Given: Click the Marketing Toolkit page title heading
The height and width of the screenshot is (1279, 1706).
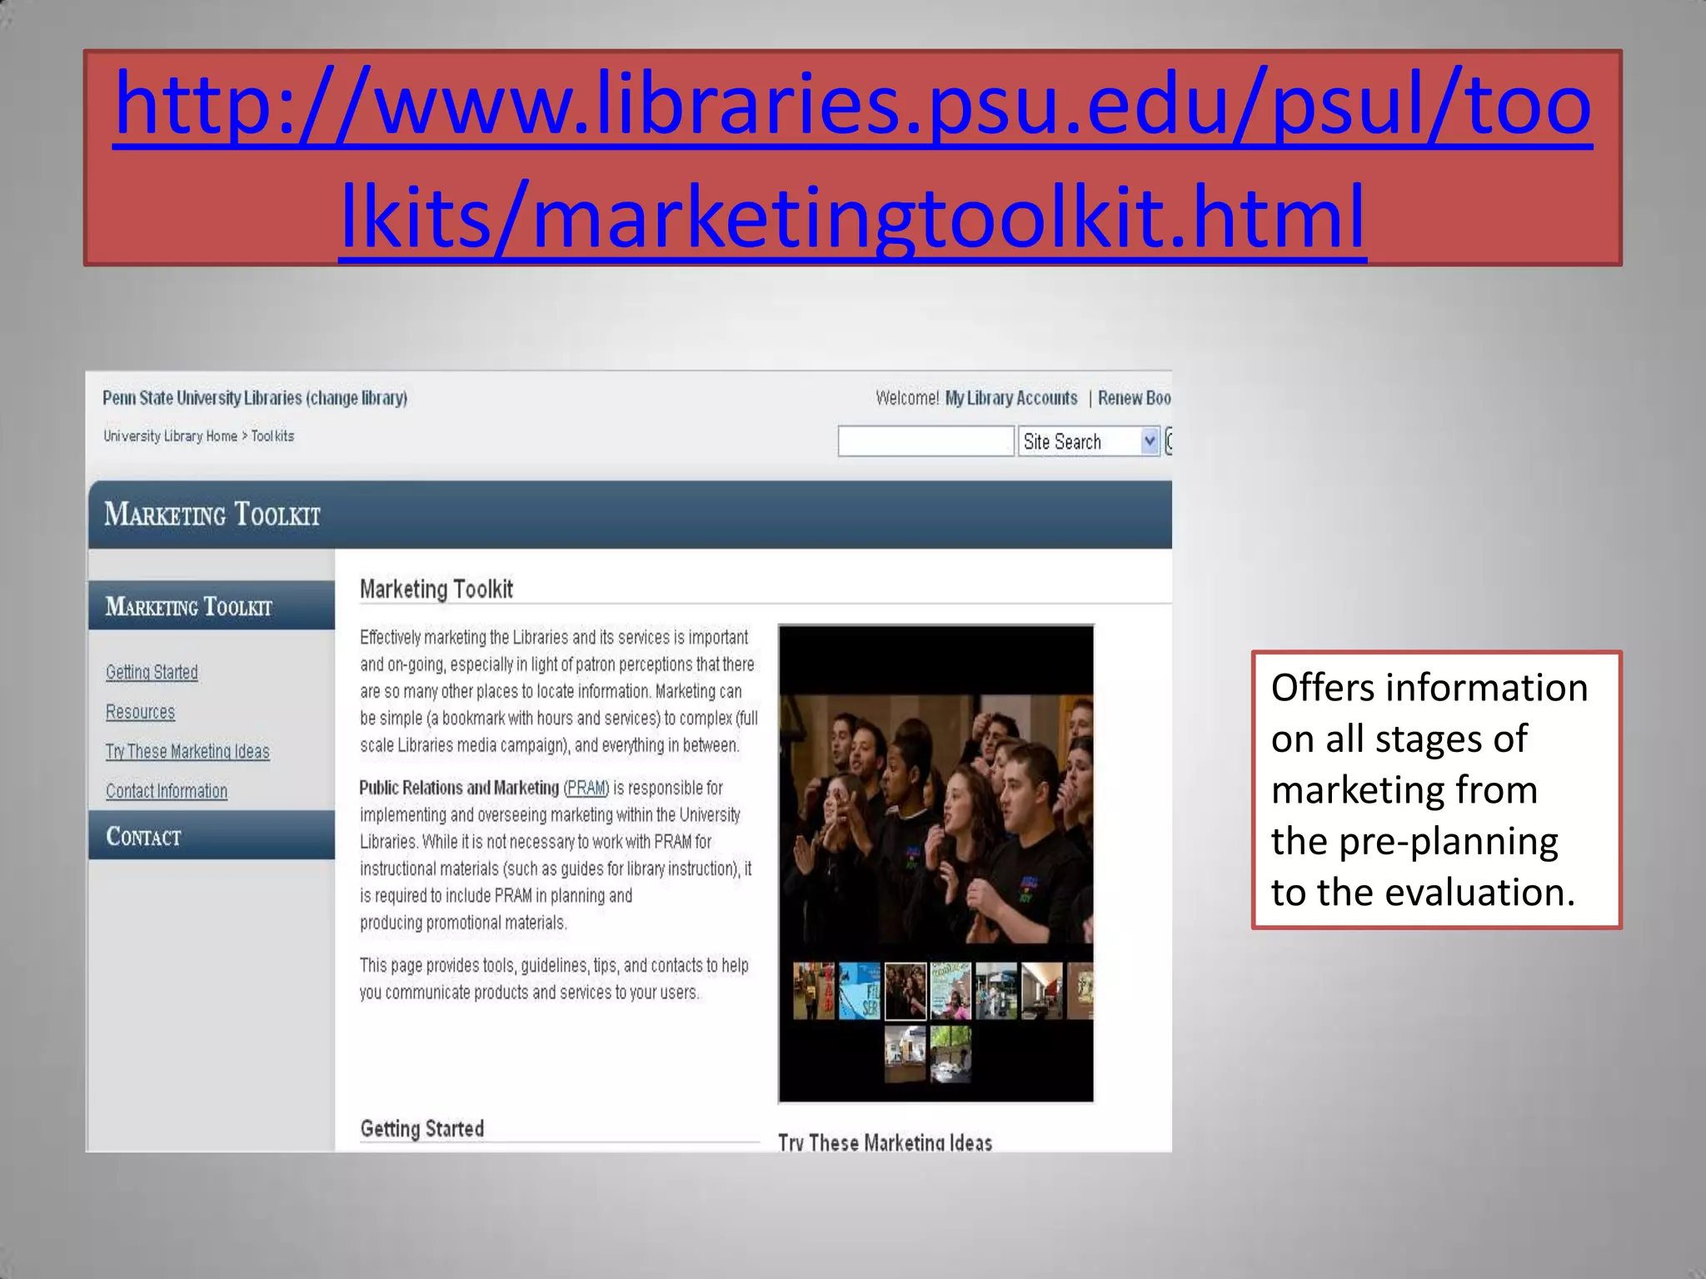Looking at the screenshot, I should click(x=436, y=589).
